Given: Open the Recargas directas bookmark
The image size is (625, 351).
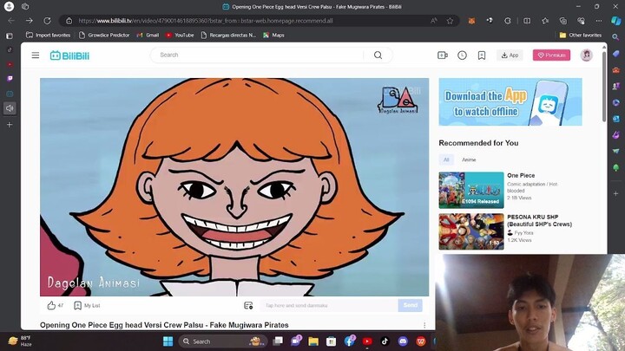Looking at the screenshot, I should 229,35.
